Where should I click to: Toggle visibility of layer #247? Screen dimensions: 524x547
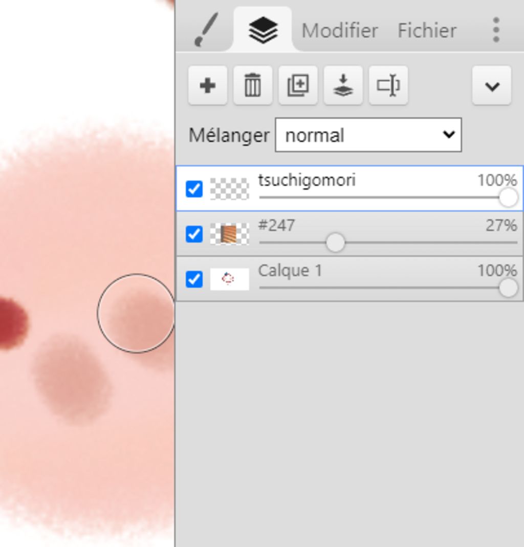tap(194, 234)
